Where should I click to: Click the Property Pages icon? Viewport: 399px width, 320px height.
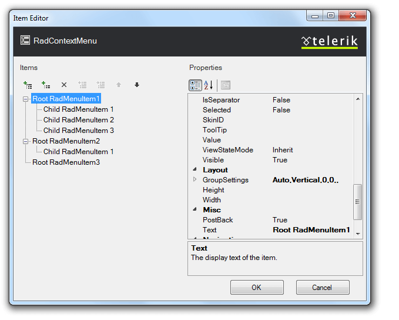coord(226,85)
